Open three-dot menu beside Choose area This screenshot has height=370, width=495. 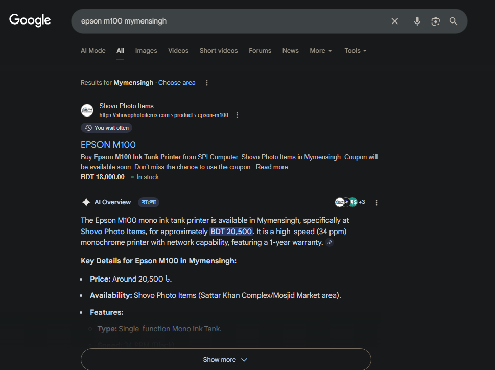click(x=207, y=83)
